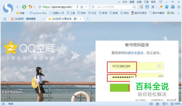Open the 西 bookmark with the green icon
Viewport: 182px width, 106px height.
point(171,13)
